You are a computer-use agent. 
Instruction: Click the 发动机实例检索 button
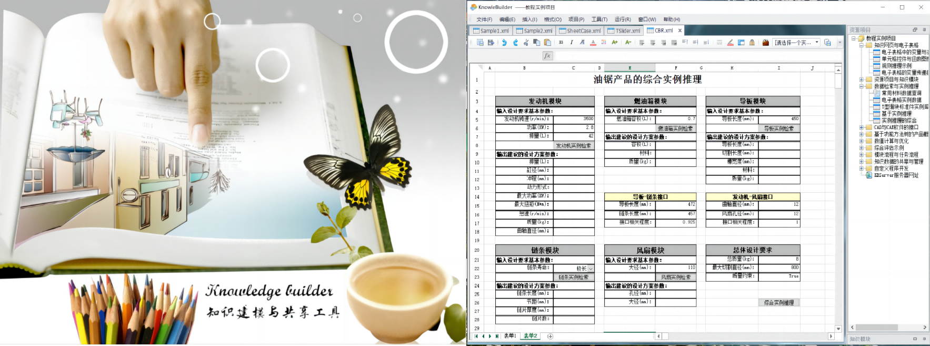tap(573, 145)
